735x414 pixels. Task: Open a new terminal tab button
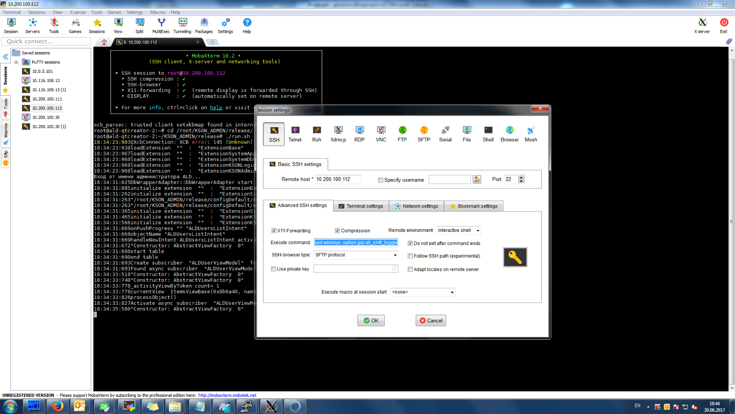pos(212,42)
